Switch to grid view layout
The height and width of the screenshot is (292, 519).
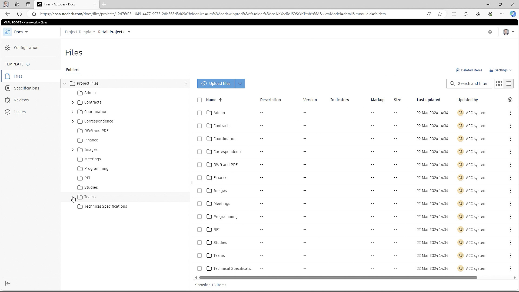point(499,84)
